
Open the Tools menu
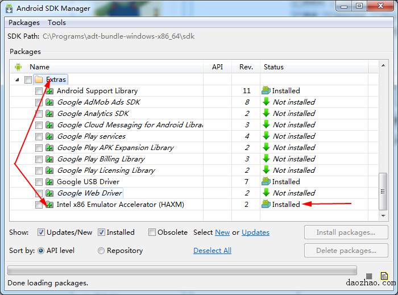pyautogui.click(x=57, y=23)
